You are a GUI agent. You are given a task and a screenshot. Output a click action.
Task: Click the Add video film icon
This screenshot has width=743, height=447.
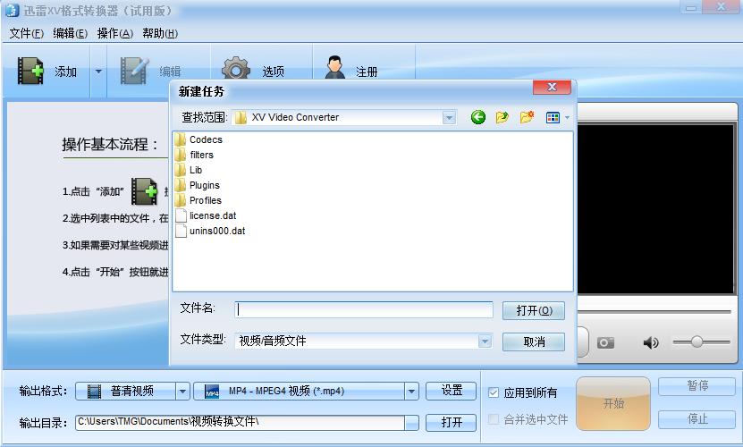click(30, 71)
